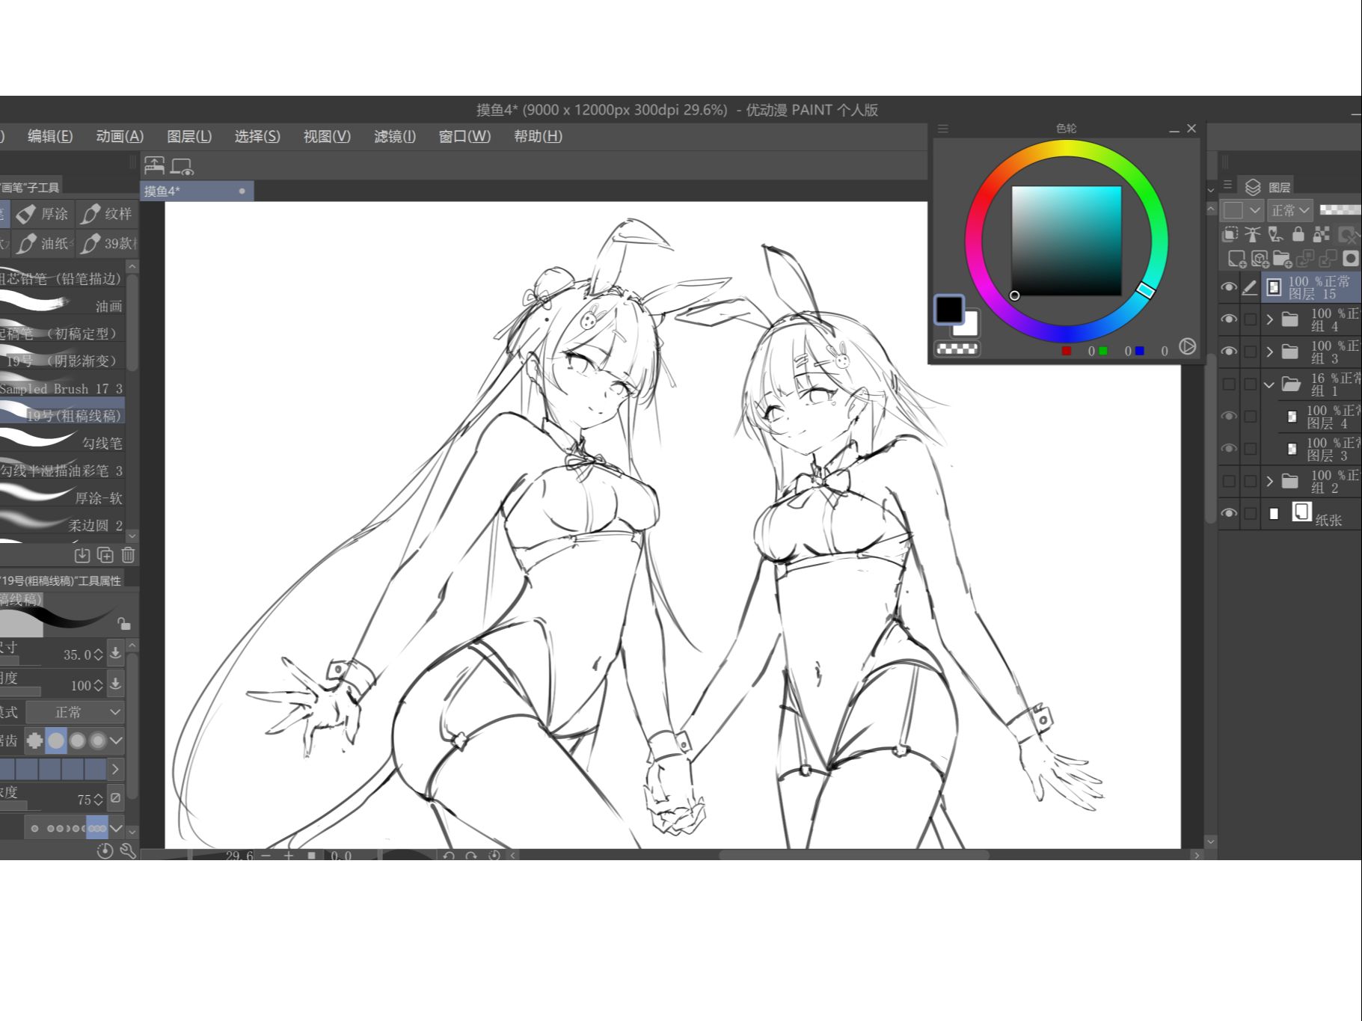Screen dimensions: 1362x1021
Task: Reset canvas rotation in status bar
Action: click(494, 855)
